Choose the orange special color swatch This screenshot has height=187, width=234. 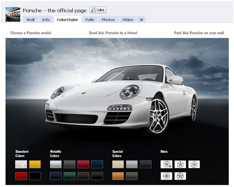pyautogui.click(x=118, y=176)
